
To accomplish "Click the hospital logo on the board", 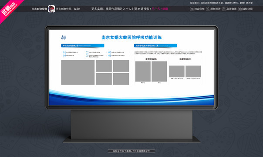I will (x=64, y=37).
